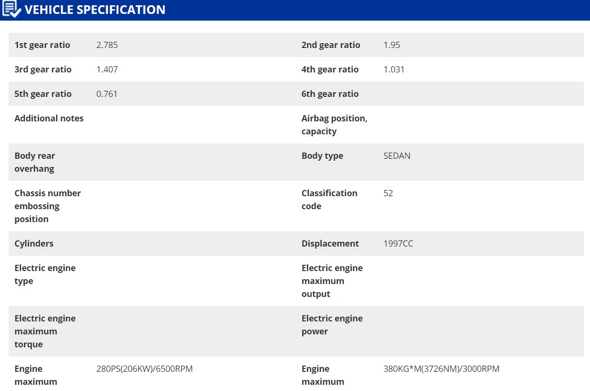This screenshot has width=590, height=391.
Task: Select the 5th gear ratio value 0.761
Action: tap(107, 94)
